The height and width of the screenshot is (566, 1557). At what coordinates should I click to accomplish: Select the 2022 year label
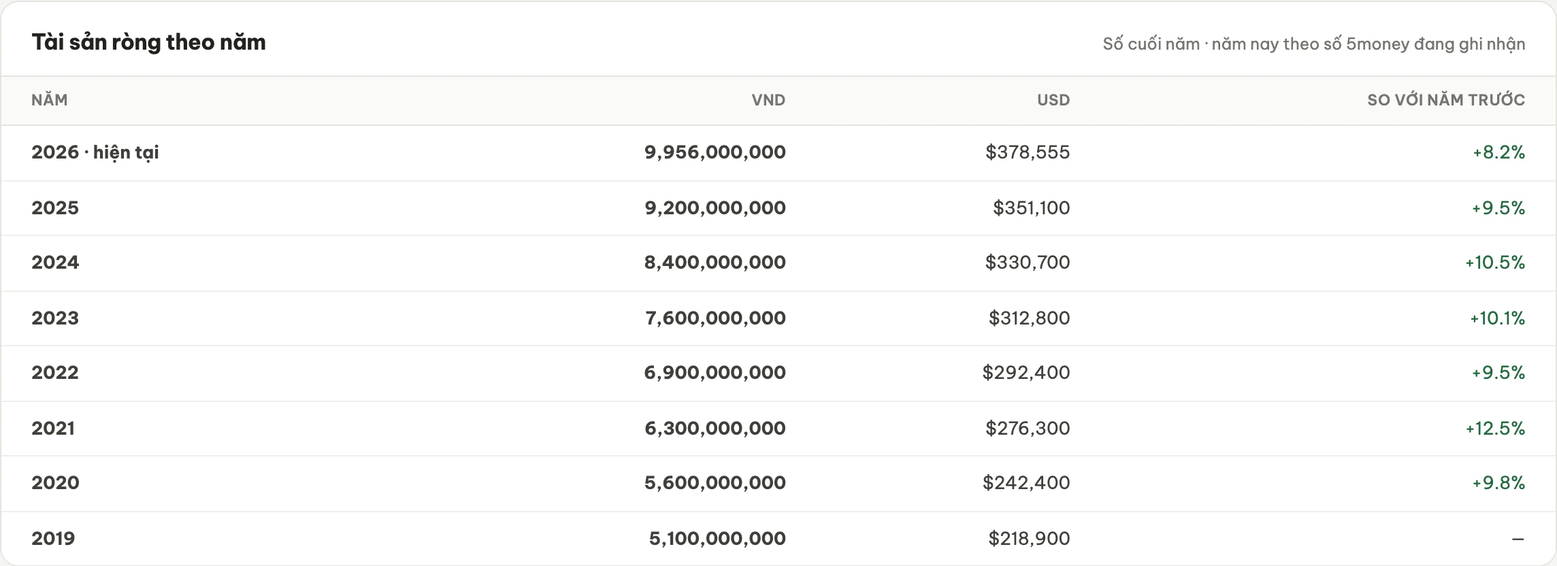[55, 373]
